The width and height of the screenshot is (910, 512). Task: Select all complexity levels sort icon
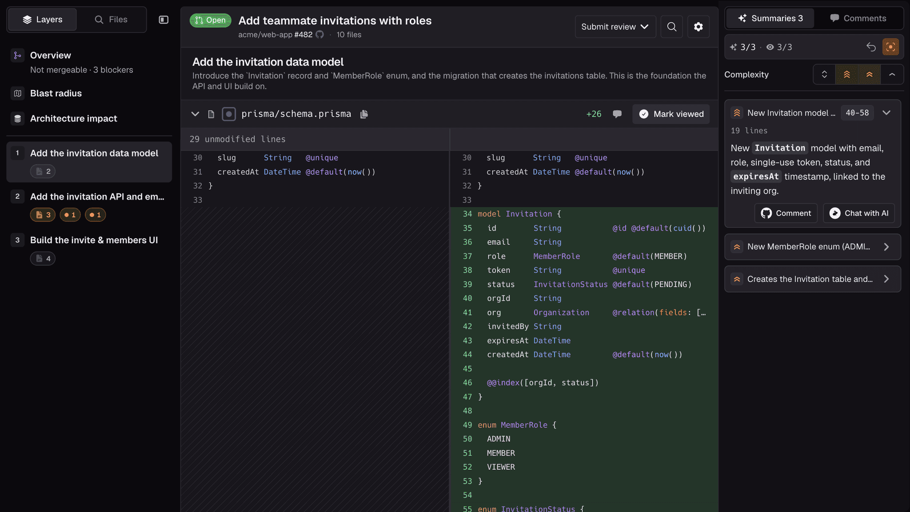(824, 74)
